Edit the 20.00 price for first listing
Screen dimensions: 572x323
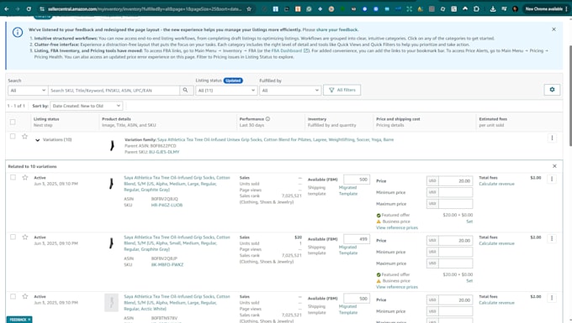(455, 180)
